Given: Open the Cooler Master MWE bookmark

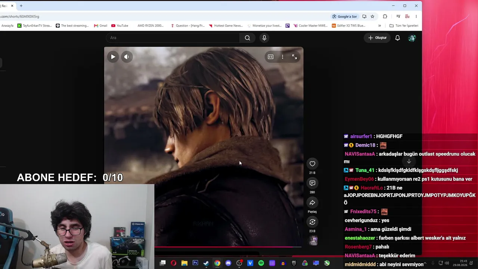Looking at the screenshot, I should (x=311, y=26).
